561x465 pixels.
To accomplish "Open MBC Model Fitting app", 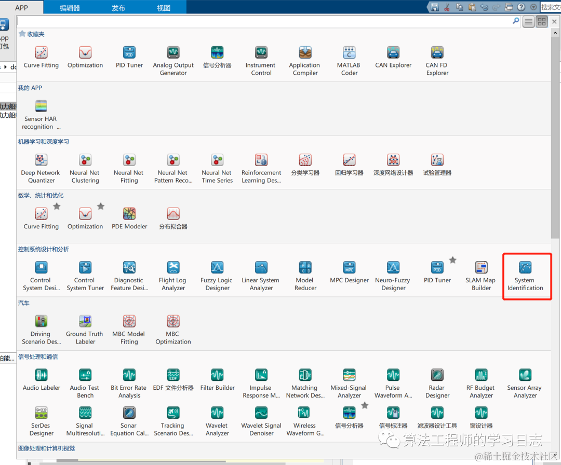I will (129, 330).
